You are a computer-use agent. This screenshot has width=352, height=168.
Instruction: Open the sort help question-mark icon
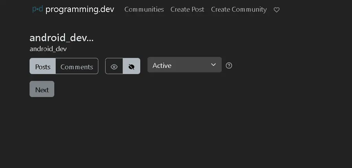click(x=229, y=65)
